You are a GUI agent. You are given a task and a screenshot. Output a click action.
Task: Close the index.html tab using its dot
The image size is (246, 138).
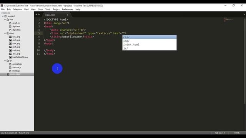coord(68,15)
